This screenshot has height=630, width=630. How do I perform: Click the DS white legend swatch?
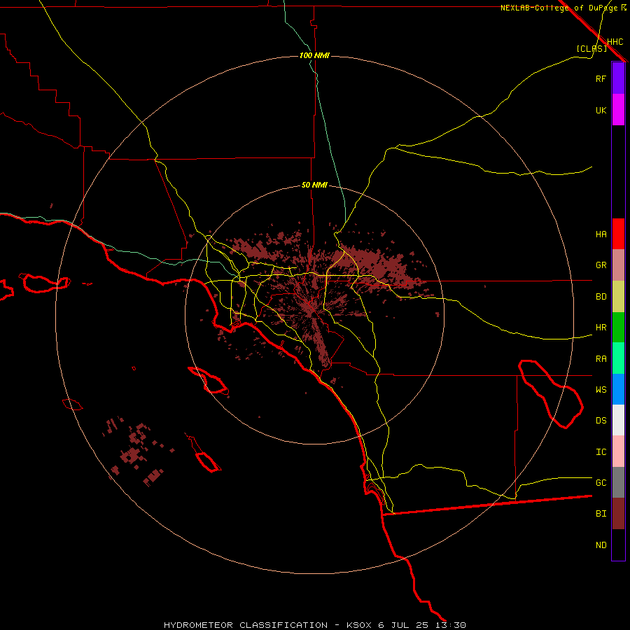point(618,420)
